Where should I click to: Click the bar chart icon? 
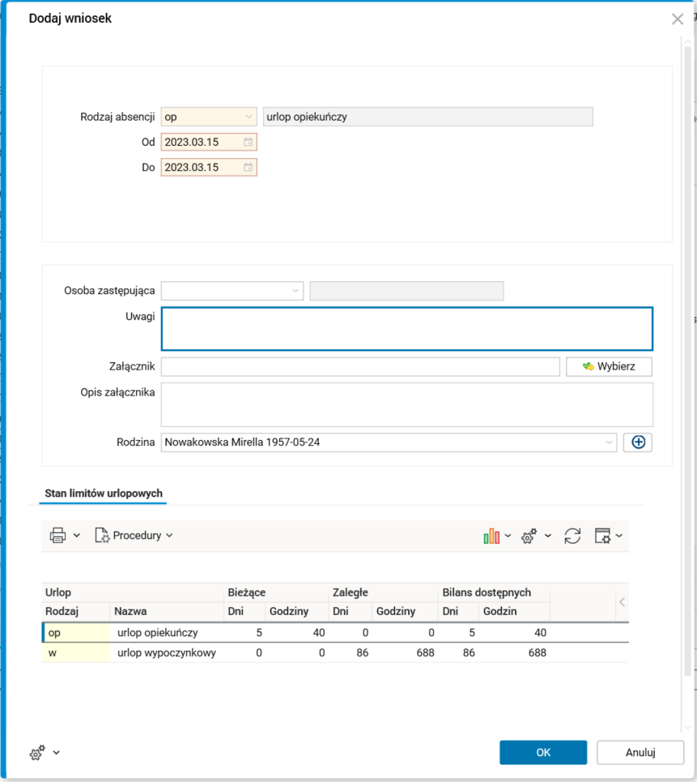(491, 536)
